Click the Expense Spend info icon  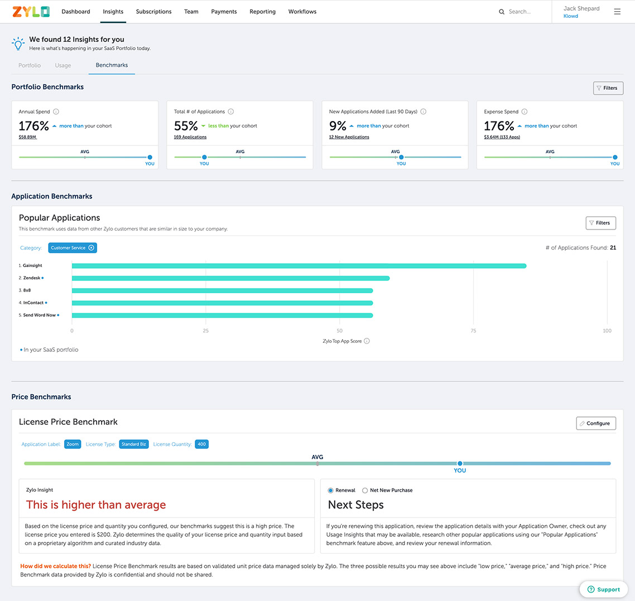tap(525, 112)
